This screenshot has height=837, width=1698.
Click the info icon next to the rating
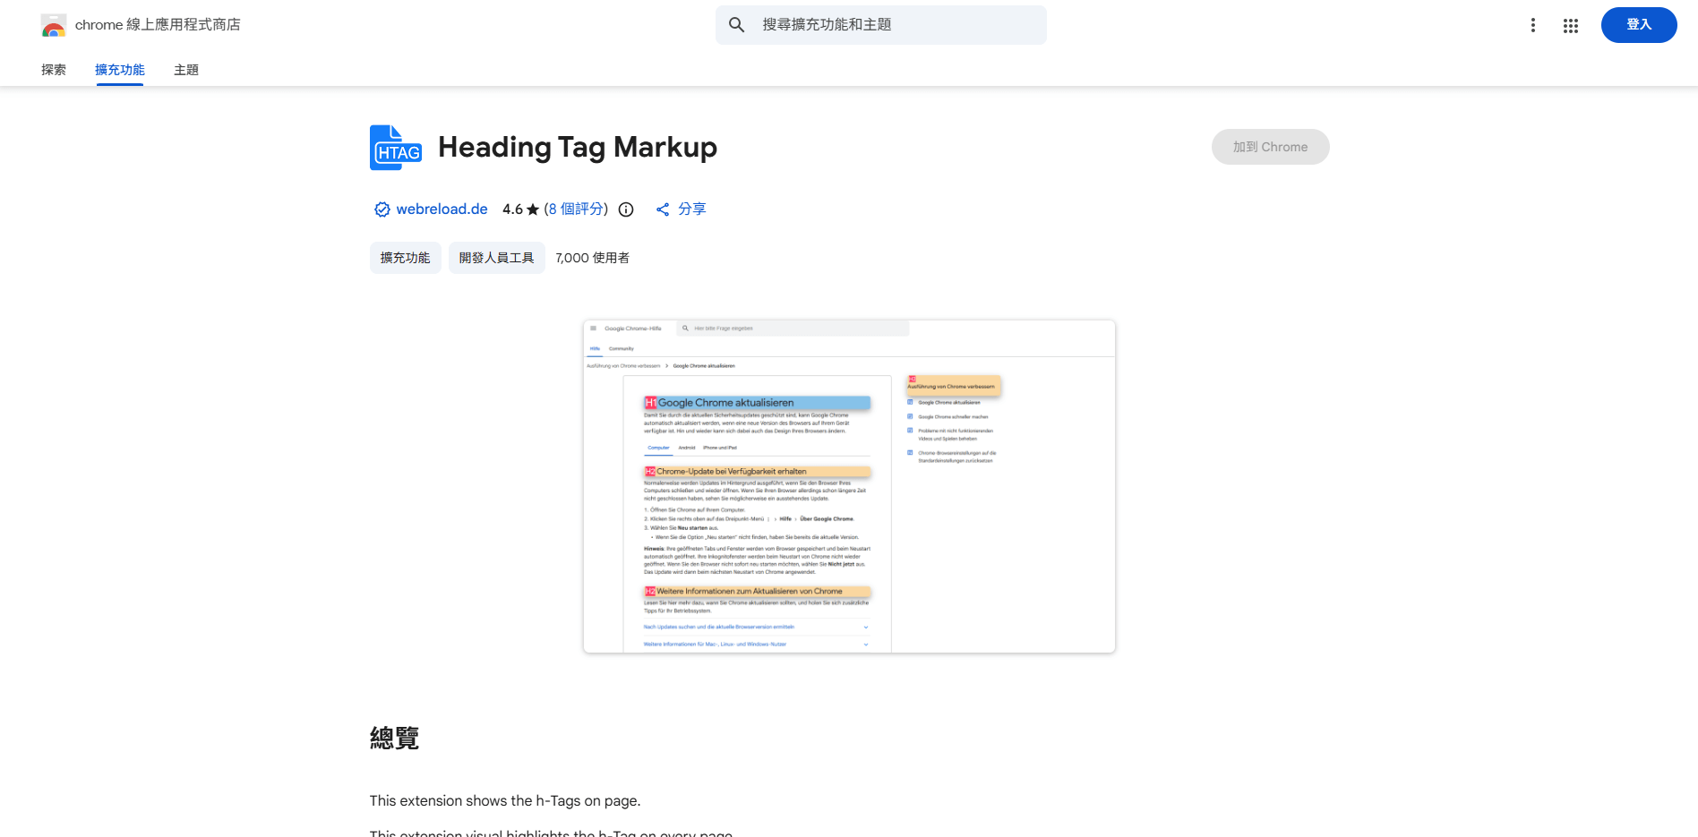(625, 209)
